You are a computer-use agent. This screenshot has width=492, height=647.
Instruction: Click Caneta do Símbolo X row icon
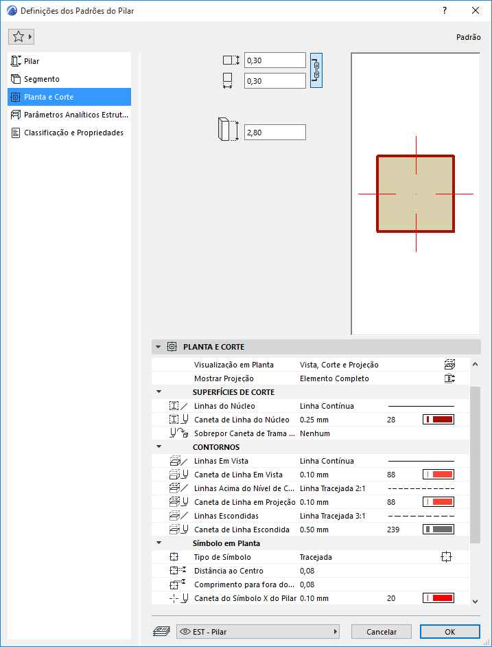[x=178, y=598]
